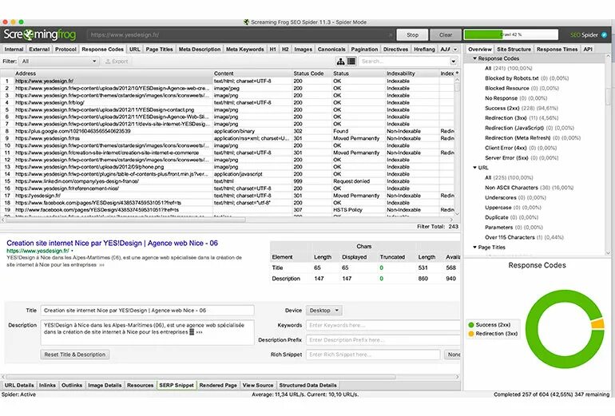This screenshot has width=615, height=416.
Task: Switch to the Site Structure tab
Action: [514, 50]
